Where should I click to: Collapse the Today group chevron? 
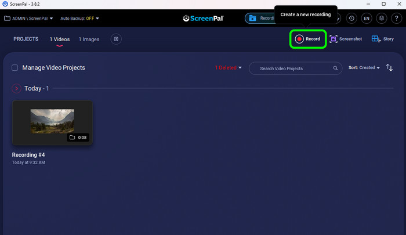pyautogui.click(x=16, y=88)
